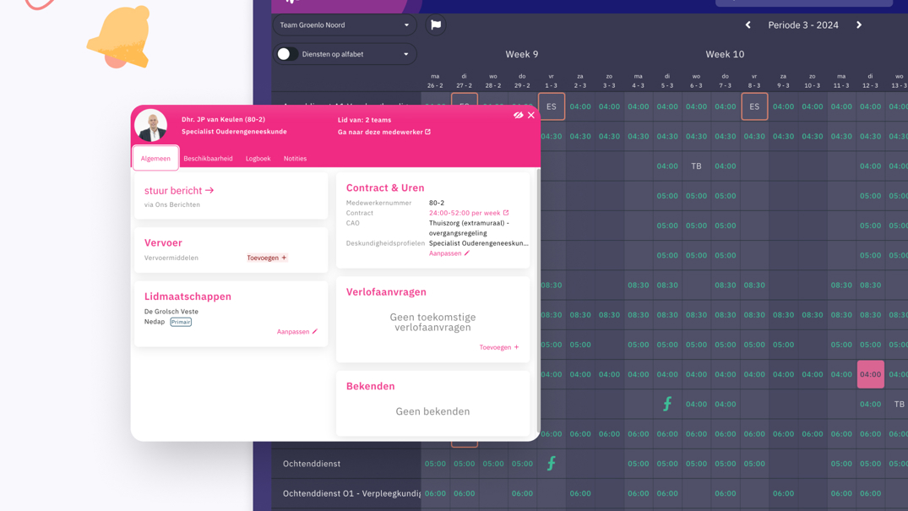908x511 pixels.
Task: Toggle the Diensten op alfabet switch
Action: [x=285, y=54]
